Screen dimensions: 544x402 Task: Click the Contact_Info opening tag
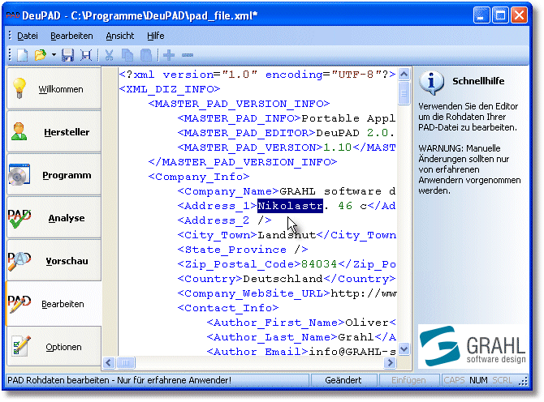pyautogui.click(x=228, y=308)
